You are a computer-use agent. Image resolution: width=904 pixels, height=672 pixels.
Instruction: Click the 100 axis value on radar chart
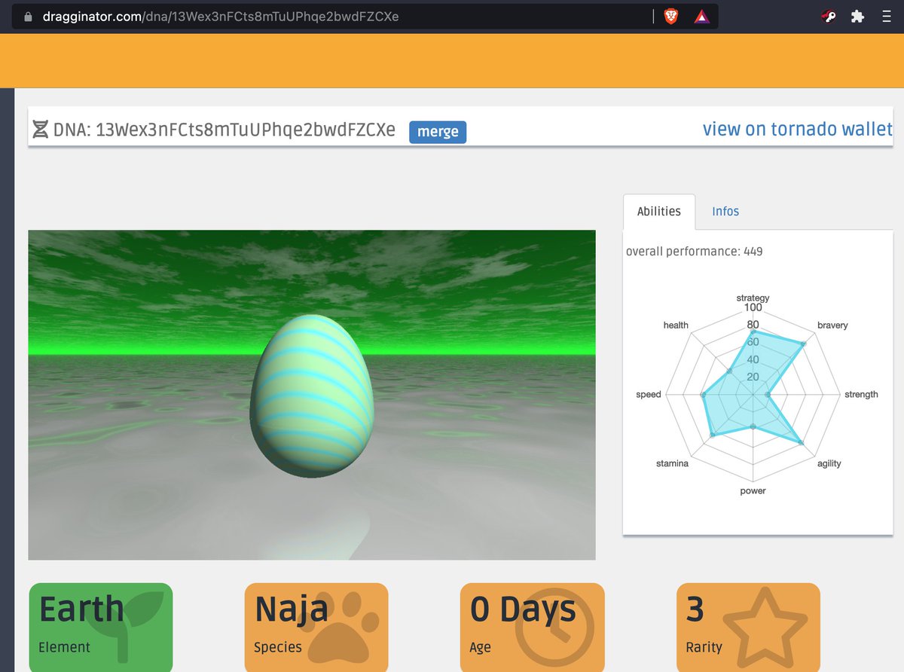(x=753, y=307)
